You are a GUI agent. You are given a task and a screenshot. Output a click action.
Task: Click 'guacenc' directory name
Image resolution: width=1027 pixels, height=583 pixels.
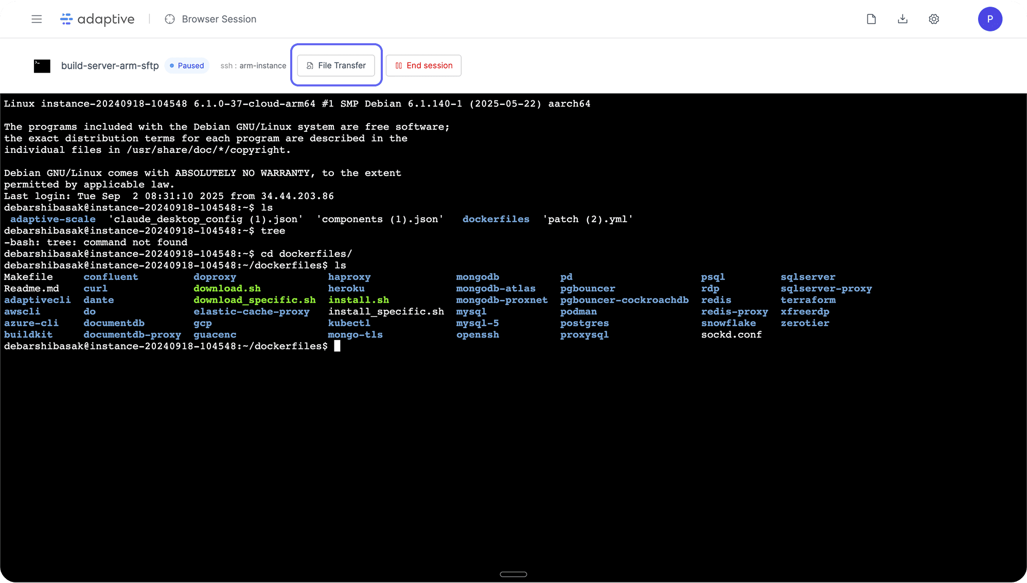(215, 335)
